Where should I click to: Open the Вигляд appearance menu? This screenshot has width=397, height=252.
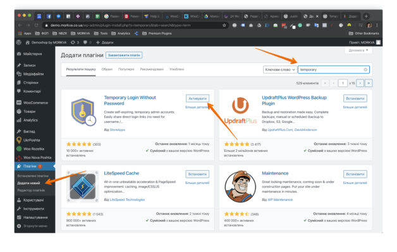pyautogui.click(x=29, y=132)
